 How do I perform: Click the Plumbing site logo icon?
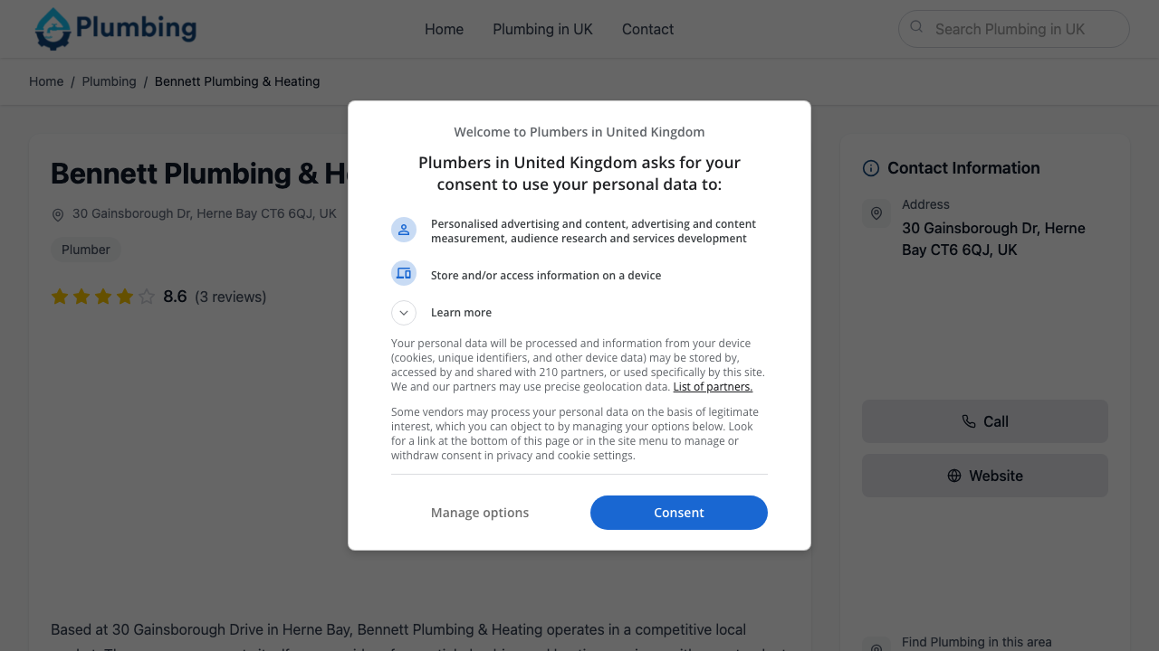pos(51,29)
